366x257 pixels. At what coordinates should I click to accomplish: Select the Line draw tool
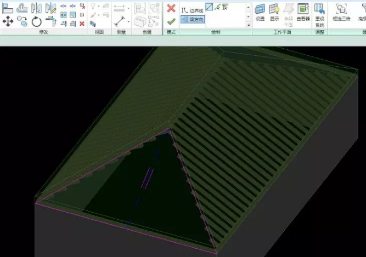pyautogui.click(x=209, y=7)
